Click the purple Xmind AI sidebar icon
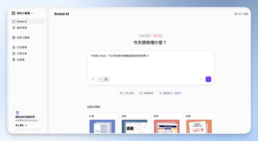Viewport: 258px width, 141px height. click(14, 22)
